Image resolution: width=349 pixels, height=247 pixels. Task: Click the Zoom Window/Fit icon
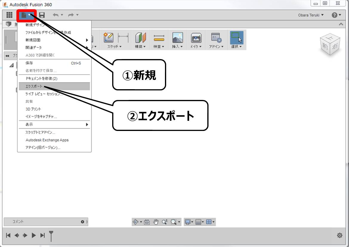[x=174, y=222]
